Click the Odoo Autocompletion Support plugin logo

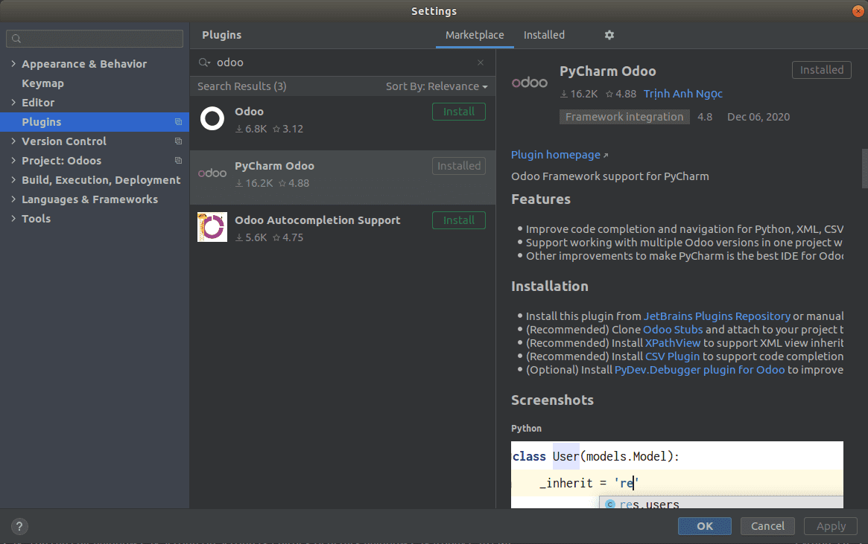coord(212,227)
